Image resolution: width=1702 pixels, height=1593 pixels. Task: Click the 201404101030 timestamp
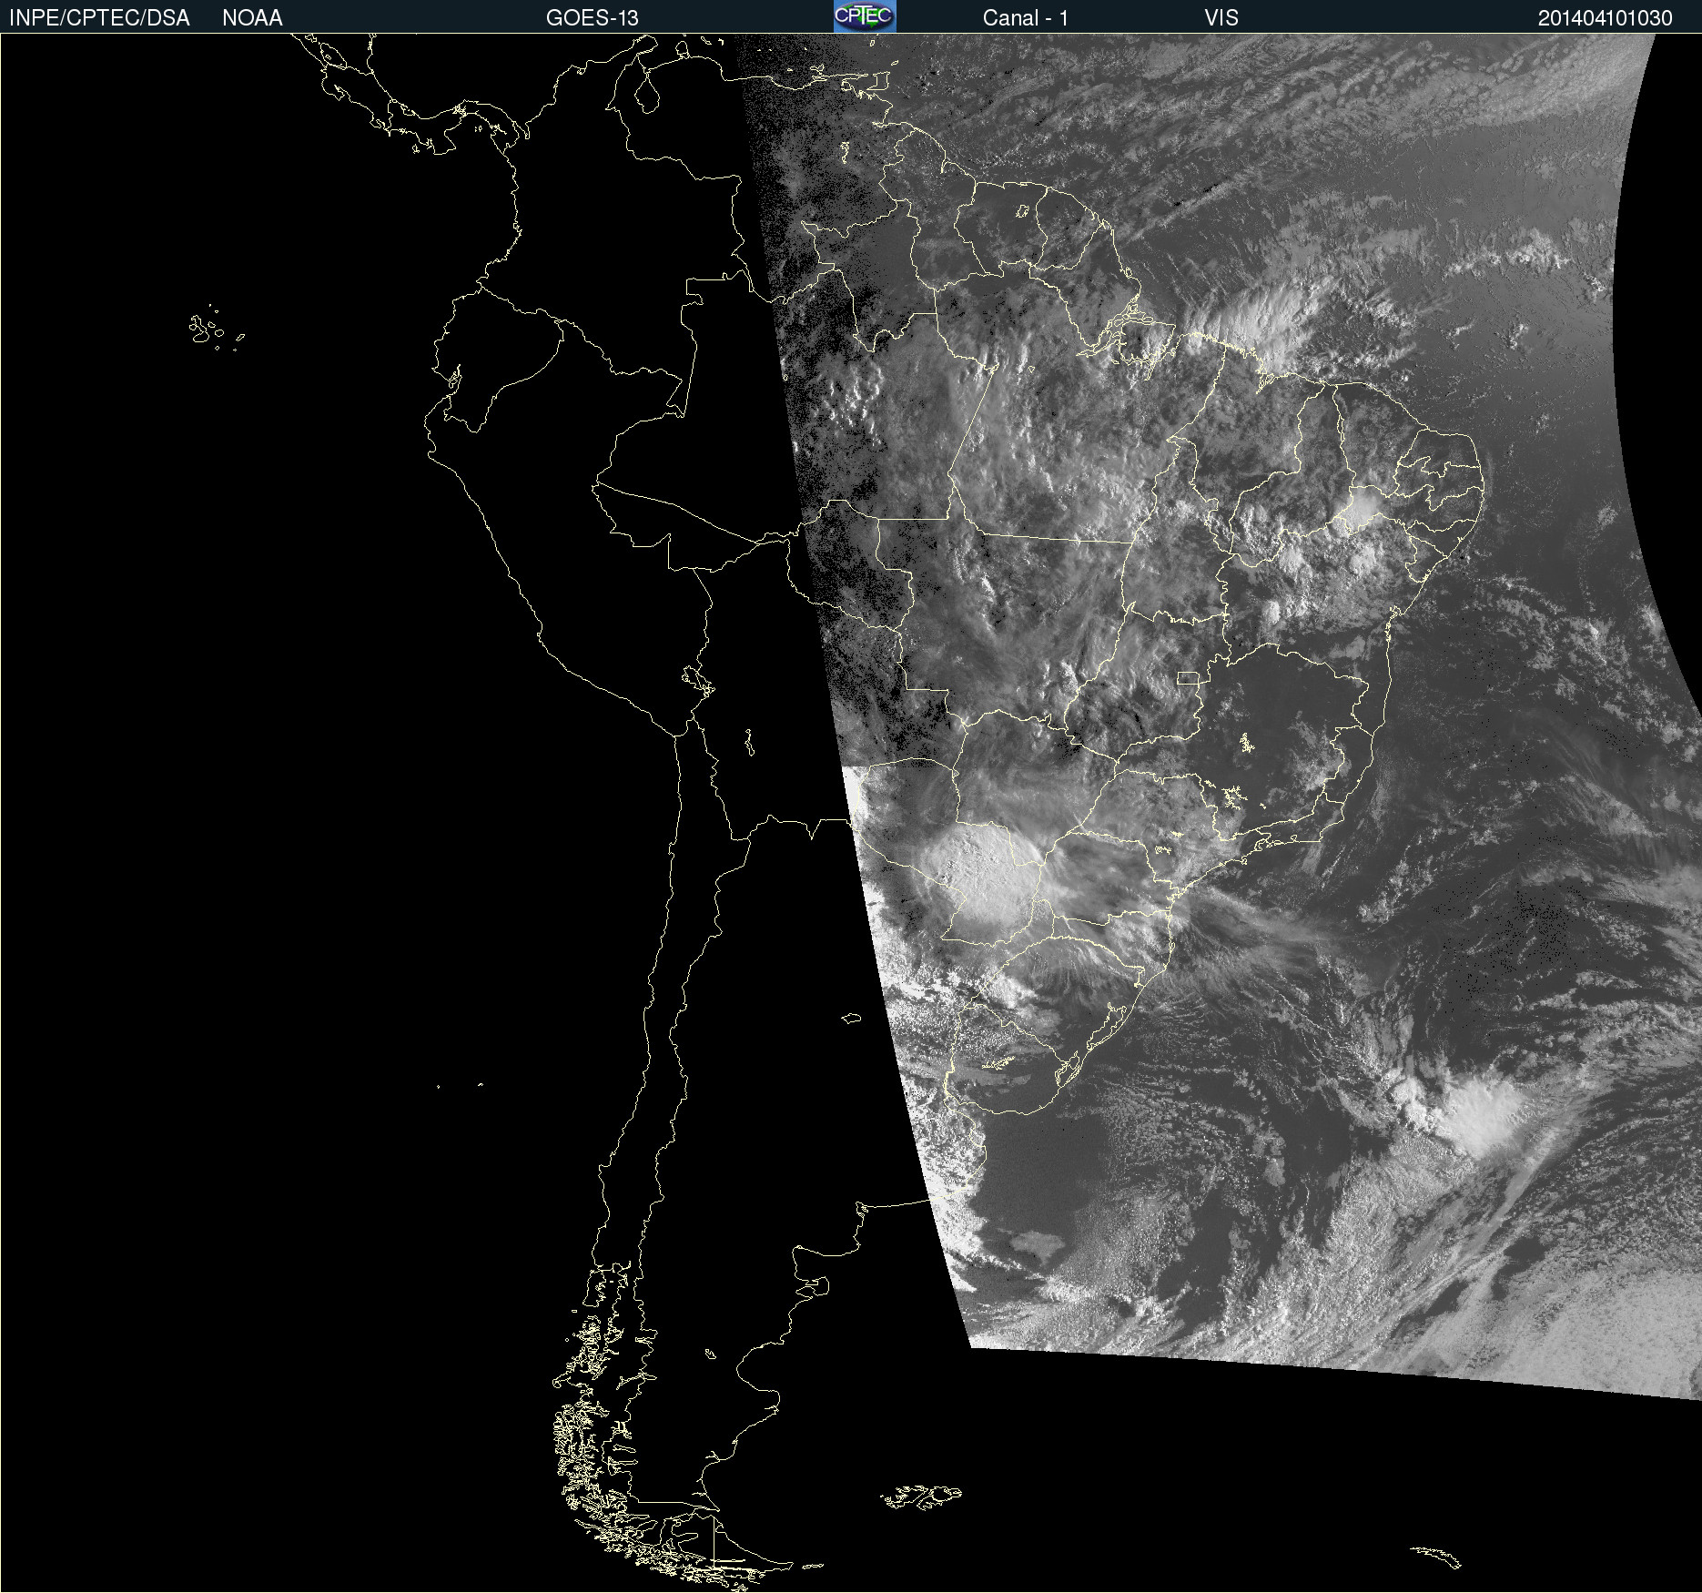tap(1606, 18)
